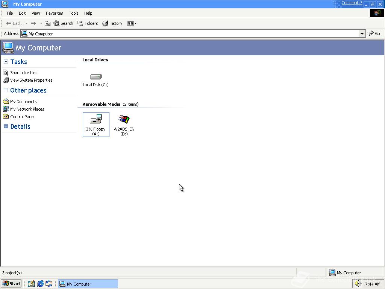Expand the Details section
385x289 pixels.
(6, 126)
